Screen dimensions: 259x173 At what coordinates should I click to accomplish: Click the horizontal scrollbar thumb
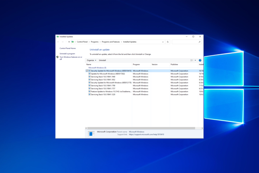[141, 128]
